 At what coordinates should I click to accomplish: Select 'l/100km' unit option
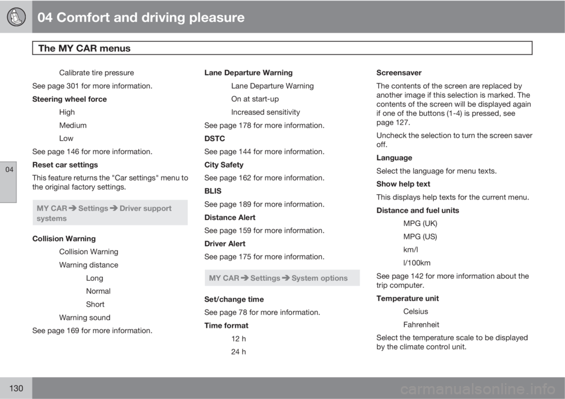pos(417,263)
